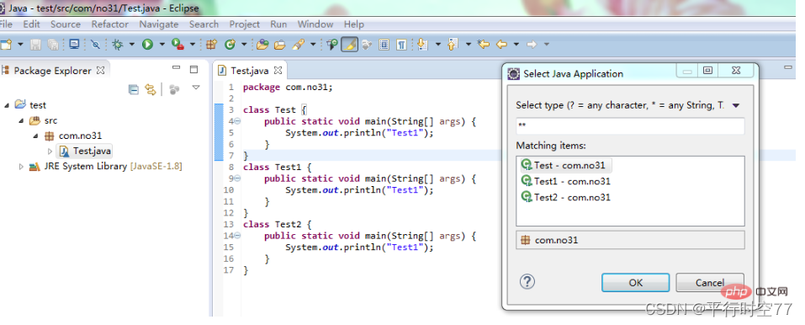Click the Forward navigation arrow icon
805x325 pixels.
point(532,45)
